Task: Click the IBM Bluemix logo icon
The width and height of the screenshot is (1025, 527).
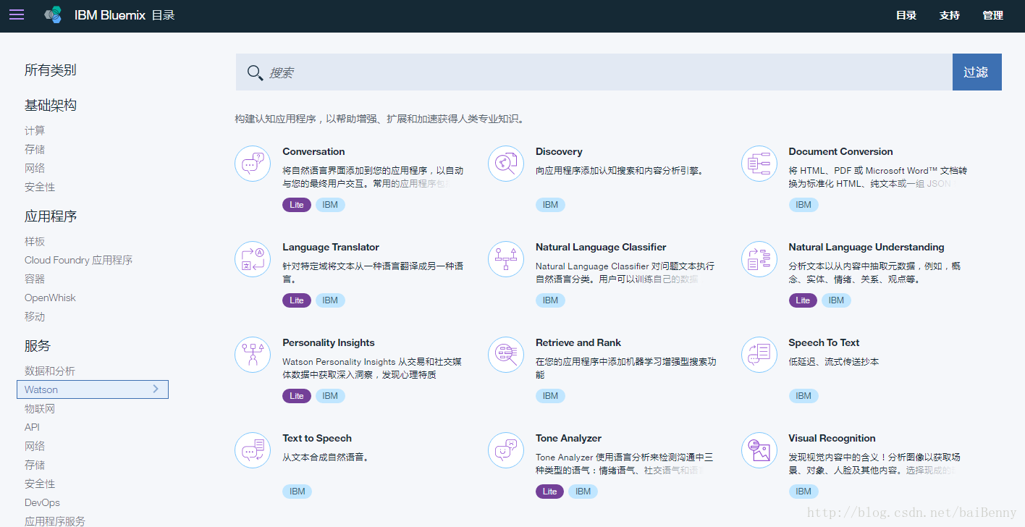Action: tap(53, 14)
